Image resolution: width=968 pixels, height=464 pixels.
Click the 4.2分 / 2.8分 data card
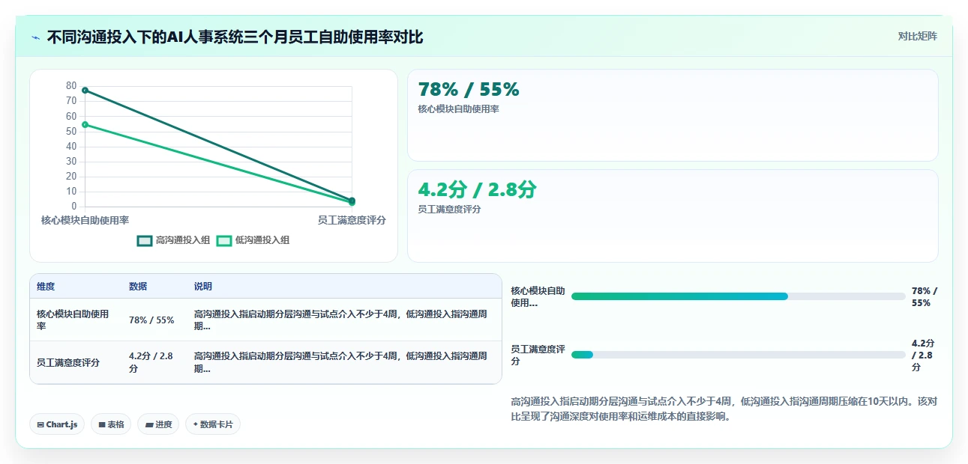[673, 216]
